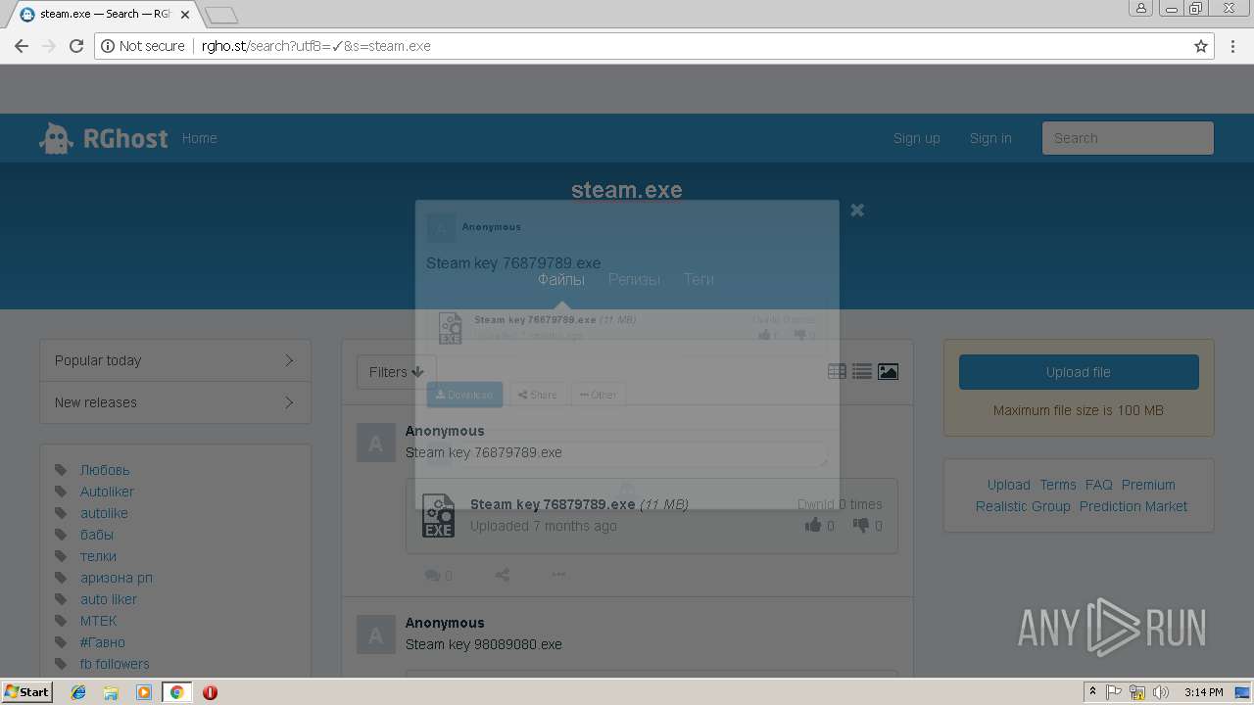The height and width of the screenshot is (705, 1254).
Task: Click the Not secure site info icon
Action: (x=107, y=46)
